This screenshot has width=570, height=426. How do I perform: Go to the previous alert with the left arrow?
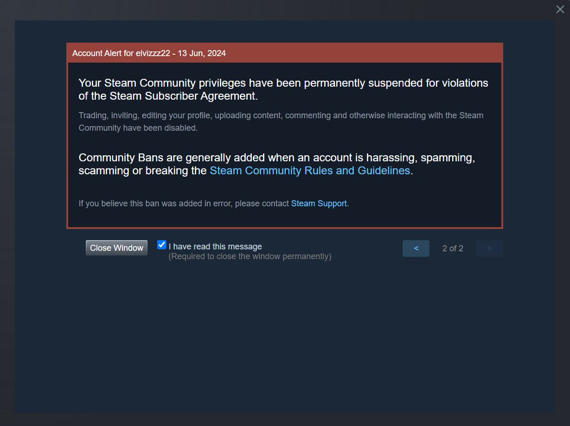point(416,248)
